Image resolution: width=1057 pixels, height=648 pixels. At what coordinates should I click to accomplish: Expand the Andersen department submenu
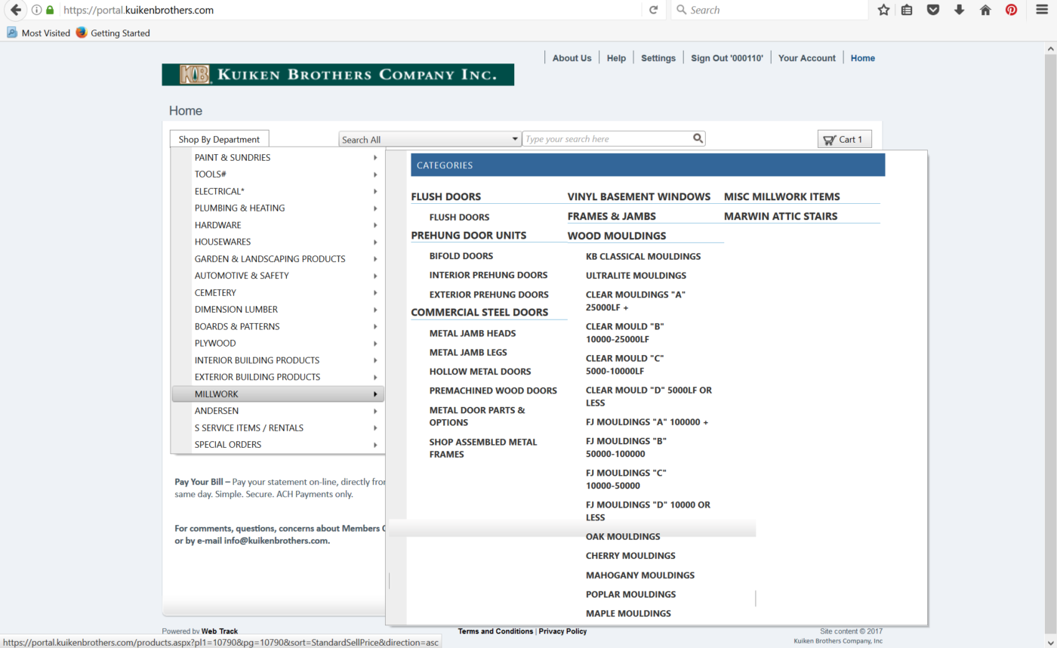[277, 411]
